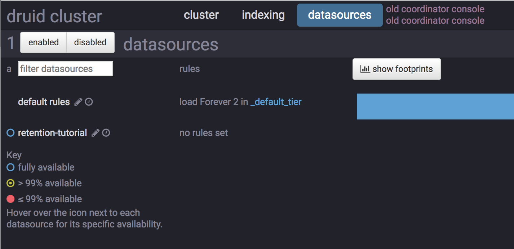The height and width of the screenshot is (249, 514).
Task: Open first old coordinator console link
Action: (435, 9)
